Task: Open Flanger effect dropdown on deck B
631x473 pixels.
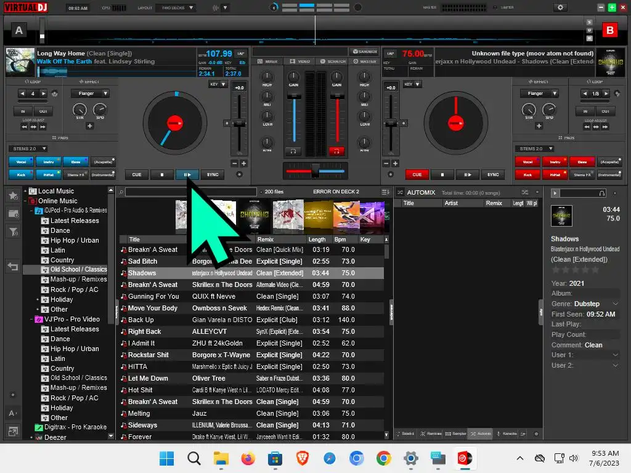Action: click(539, 94)
